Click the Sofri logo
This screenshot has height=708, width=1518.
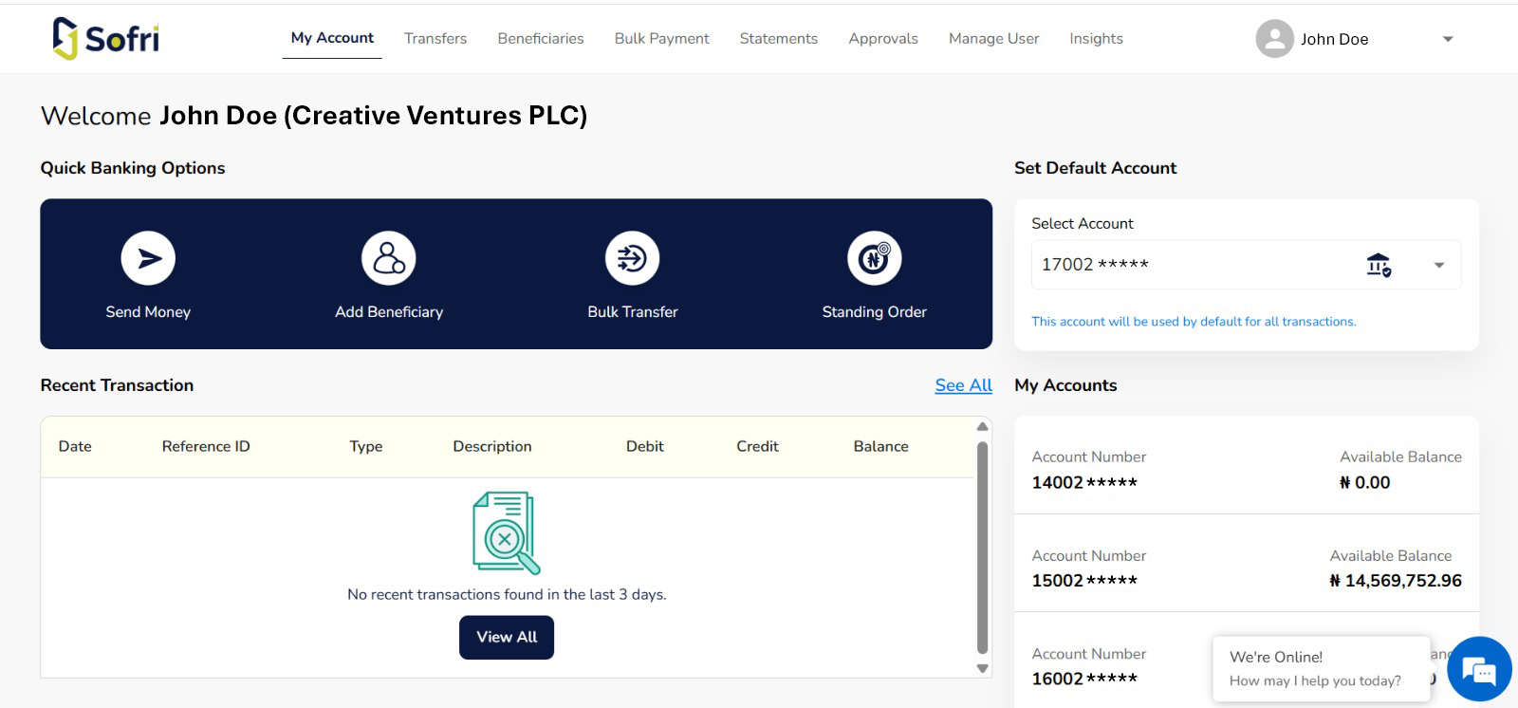[106, 39]
